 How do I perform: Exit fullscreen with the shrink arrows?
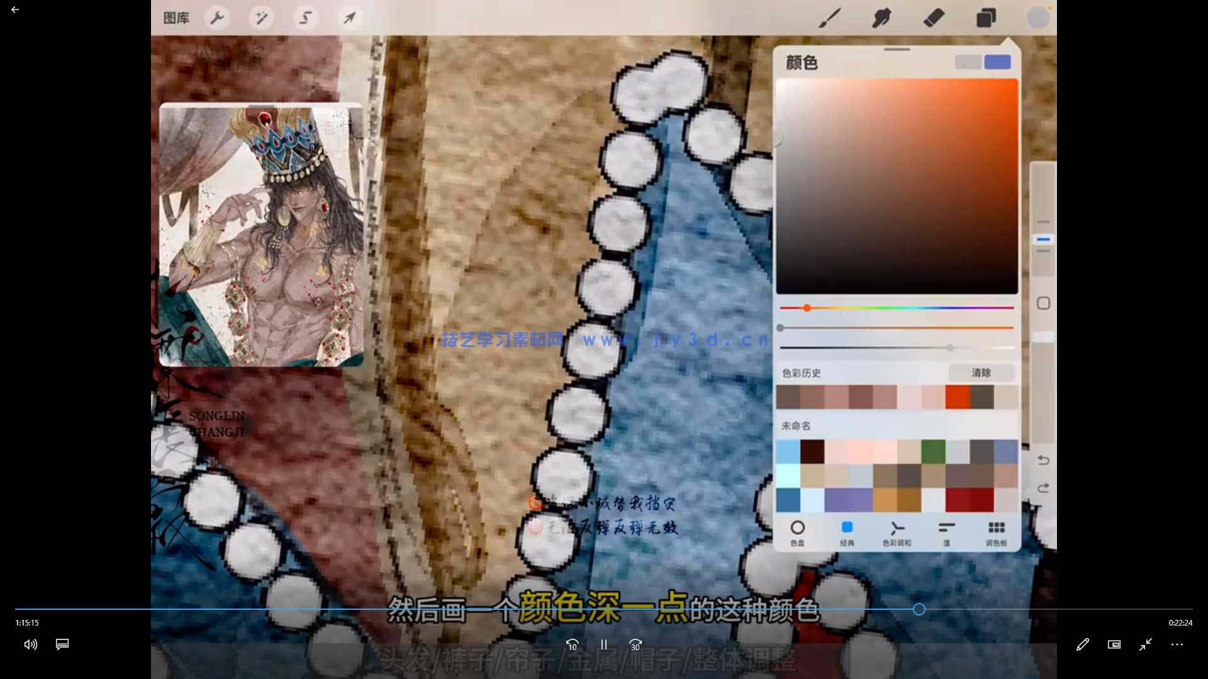pos(1145,644)
